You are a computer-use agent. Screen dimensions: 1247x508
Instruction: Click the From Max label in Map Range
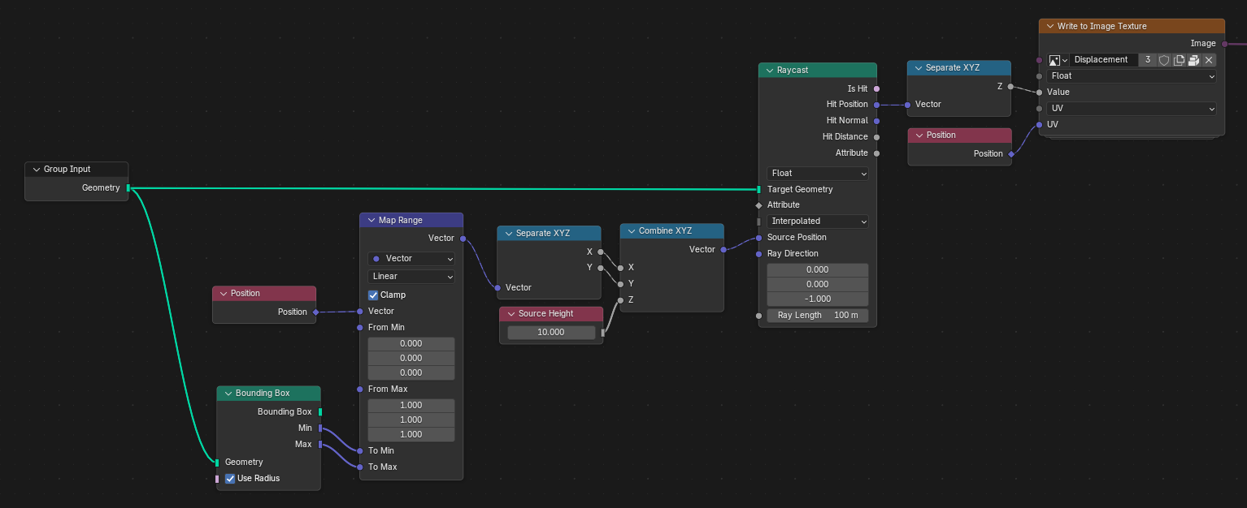(x=388, y=390)
